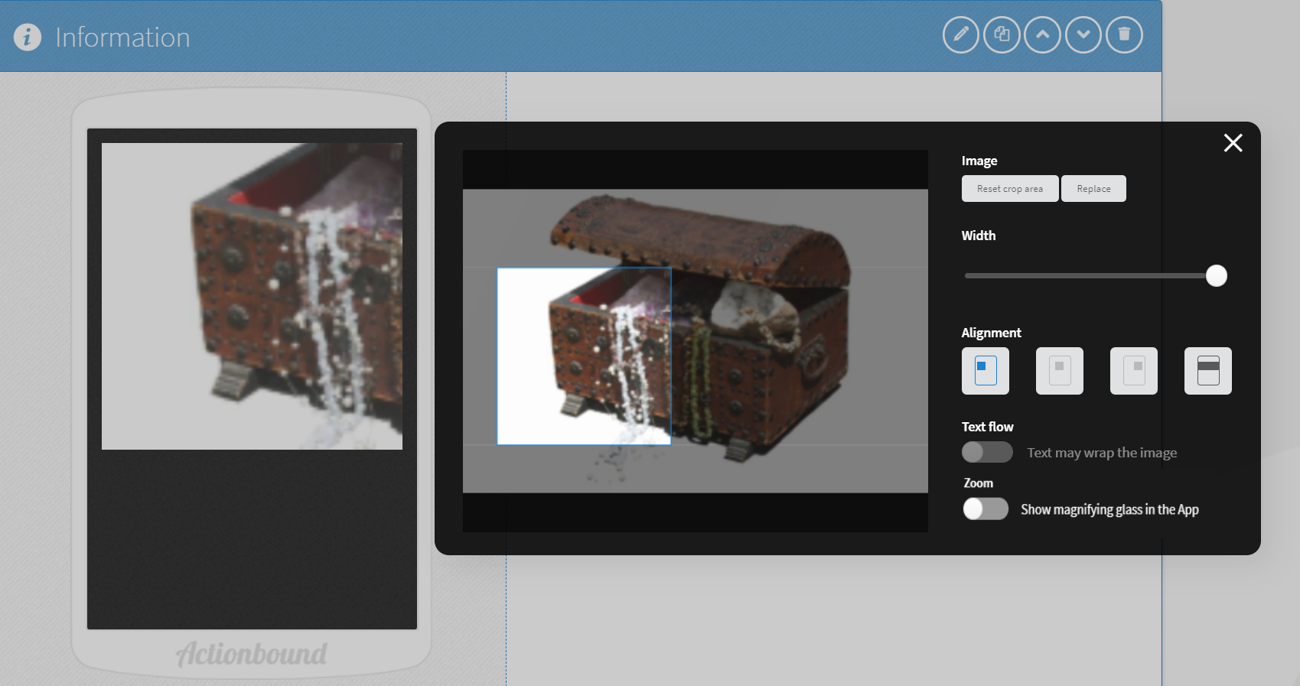Toggle the Text flow wrap switch
Image resolution: width=1300 pixels, height=686 pixels.
click(987, 452)
